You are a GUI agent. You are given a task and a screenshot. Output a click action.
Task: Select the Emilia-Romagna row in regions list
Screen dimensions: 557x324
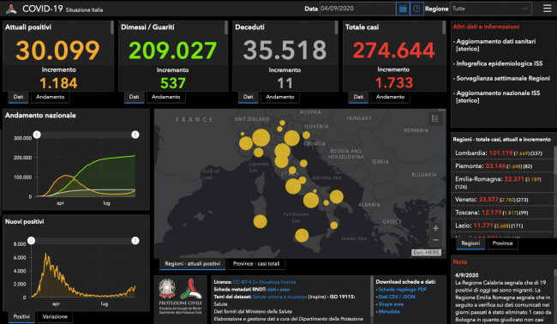[502, 183]
